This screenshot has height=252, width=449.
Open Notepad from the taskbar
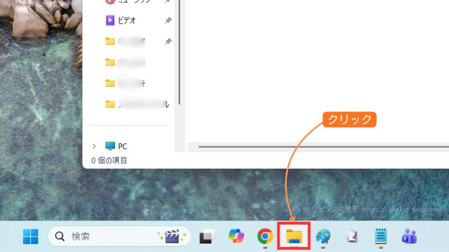(381, 237)
